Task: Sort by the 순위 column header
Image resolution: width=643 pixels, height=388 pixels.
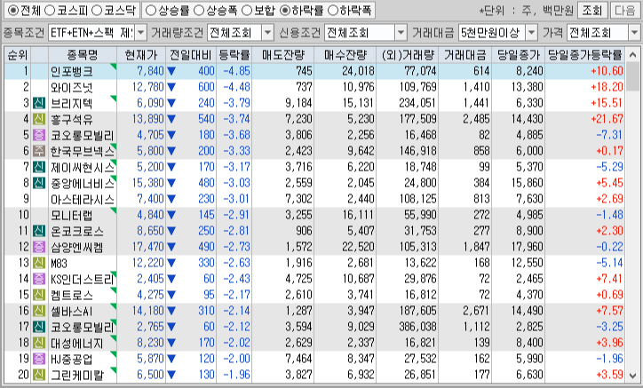Action: pos(18,54)
